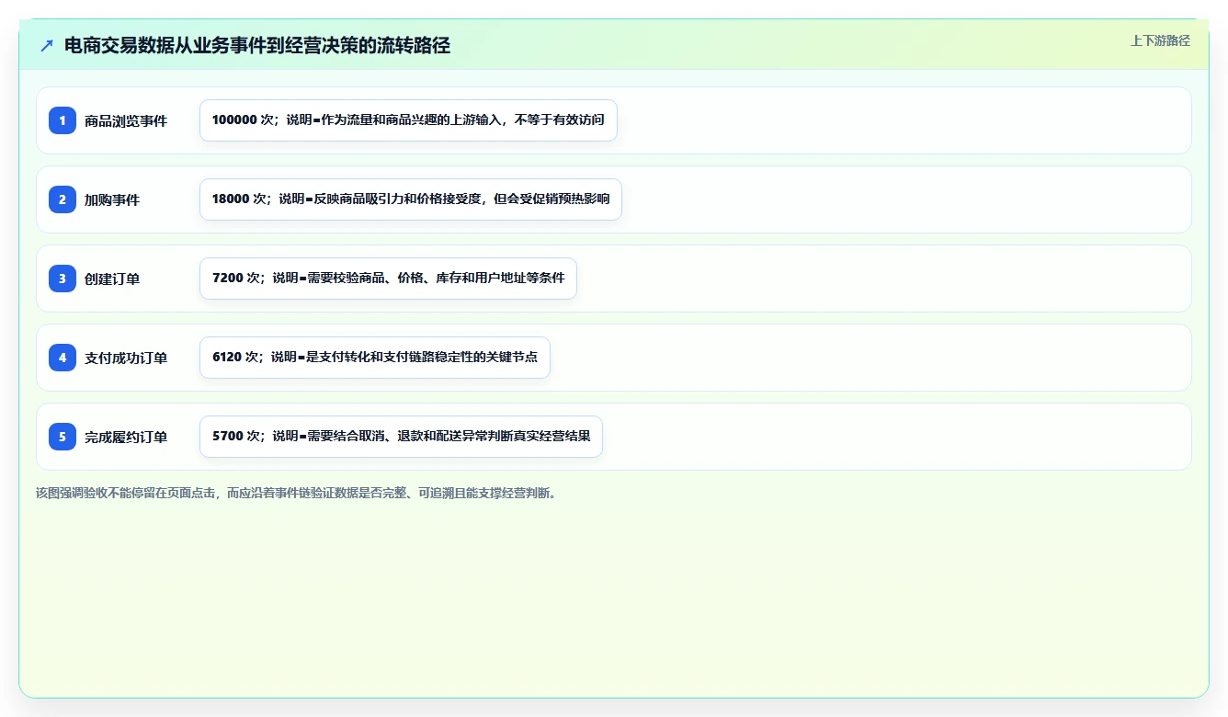
Task: Click step number badge 3
Action: point(63,279)
